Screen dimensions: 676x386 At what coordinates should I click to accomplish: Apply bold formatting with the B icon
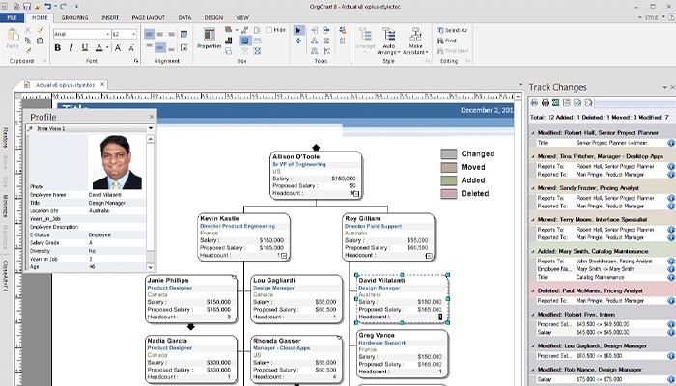point(57,47)
